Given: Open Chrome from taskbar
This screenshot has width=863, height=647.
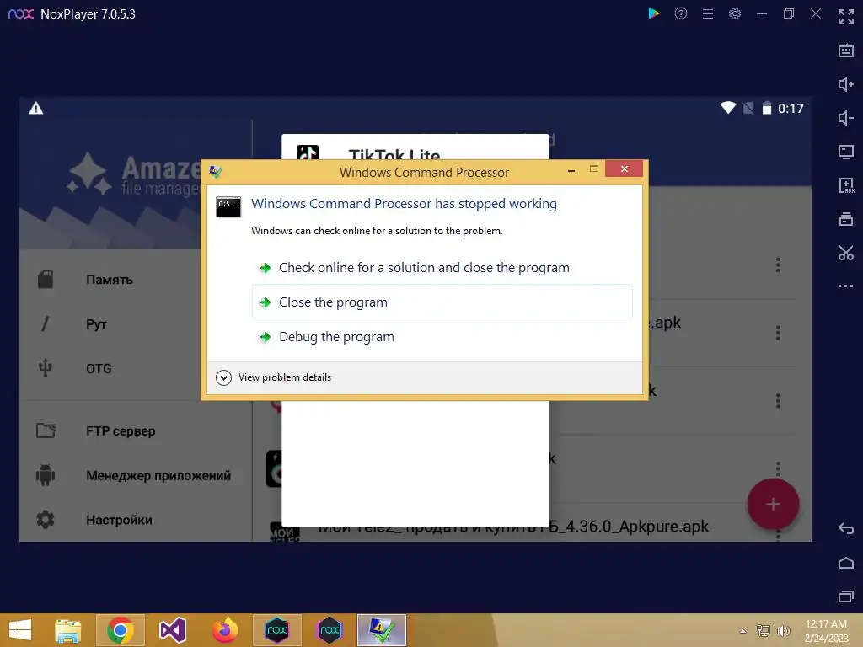Looking at the screenshot, I should (x=121, y=630).
